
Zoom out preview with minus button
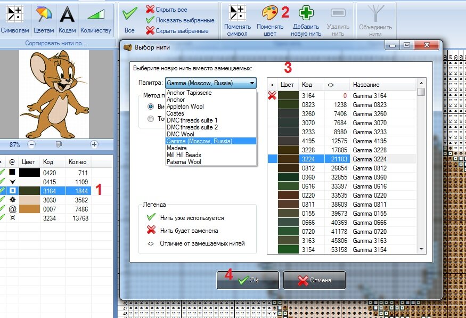(31, 144)
